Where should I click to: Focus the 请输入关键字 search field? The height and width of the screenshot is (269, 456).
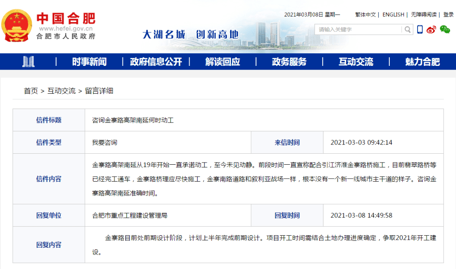(358, 30)
